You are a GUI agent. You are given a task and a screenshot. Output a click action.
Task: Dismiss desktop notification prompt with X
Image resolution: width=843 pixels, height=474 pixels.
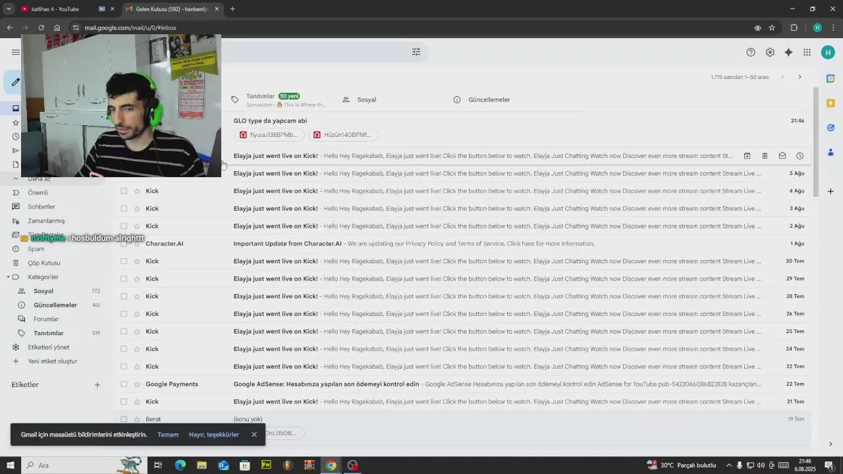254,434
